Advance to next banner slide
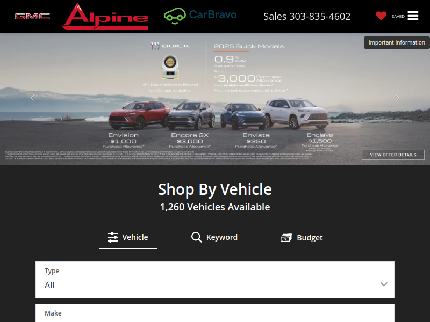Screen dimensions: 430x322 pyautogui.click(x=398, y=98)
